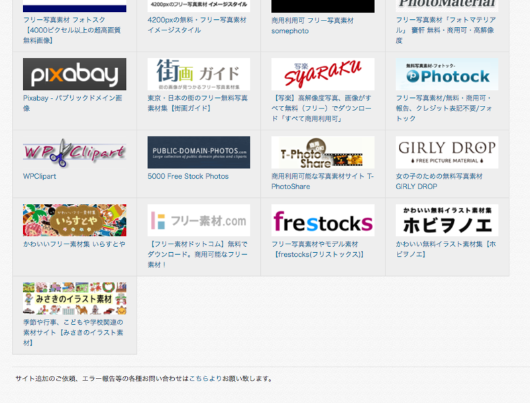The image size is (530, 403).
Task: Follow 商用利用可能な写真素材サイト T-PhotoShare link
Action: click(323, 181)
